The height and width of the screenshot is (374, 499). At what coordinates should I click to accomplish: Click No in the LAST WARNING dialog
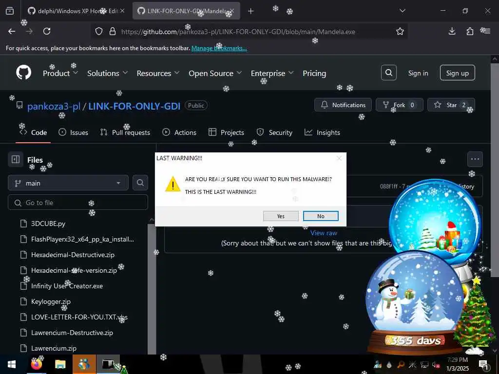click(321, 216)
